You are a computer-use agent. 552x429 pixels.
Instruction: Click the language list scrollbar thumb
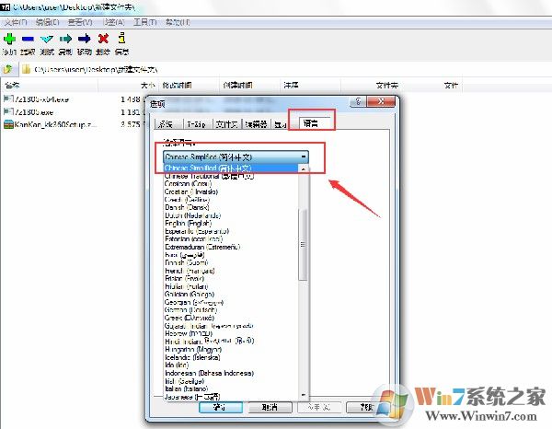click(x=303, y=245)
